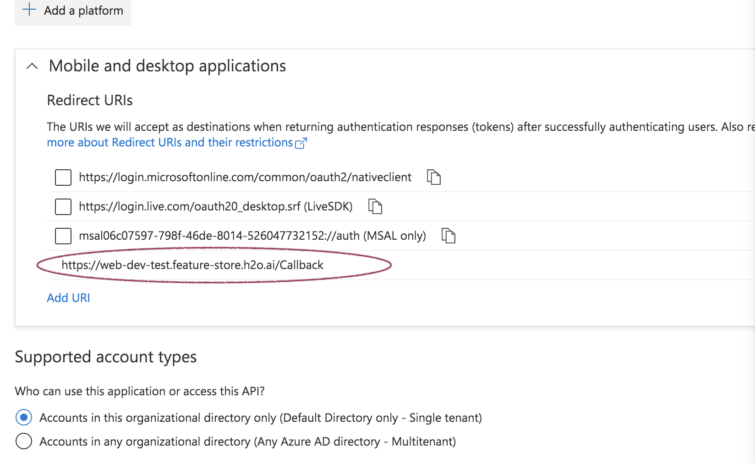This screenshot has height=463, width=755.
Task: Select the Single tenant account type
Action: pos(24,418)
